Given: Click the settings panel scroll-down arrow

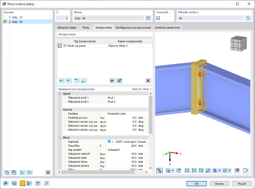Looking at the screenshot, I should (x=150, y=168).
